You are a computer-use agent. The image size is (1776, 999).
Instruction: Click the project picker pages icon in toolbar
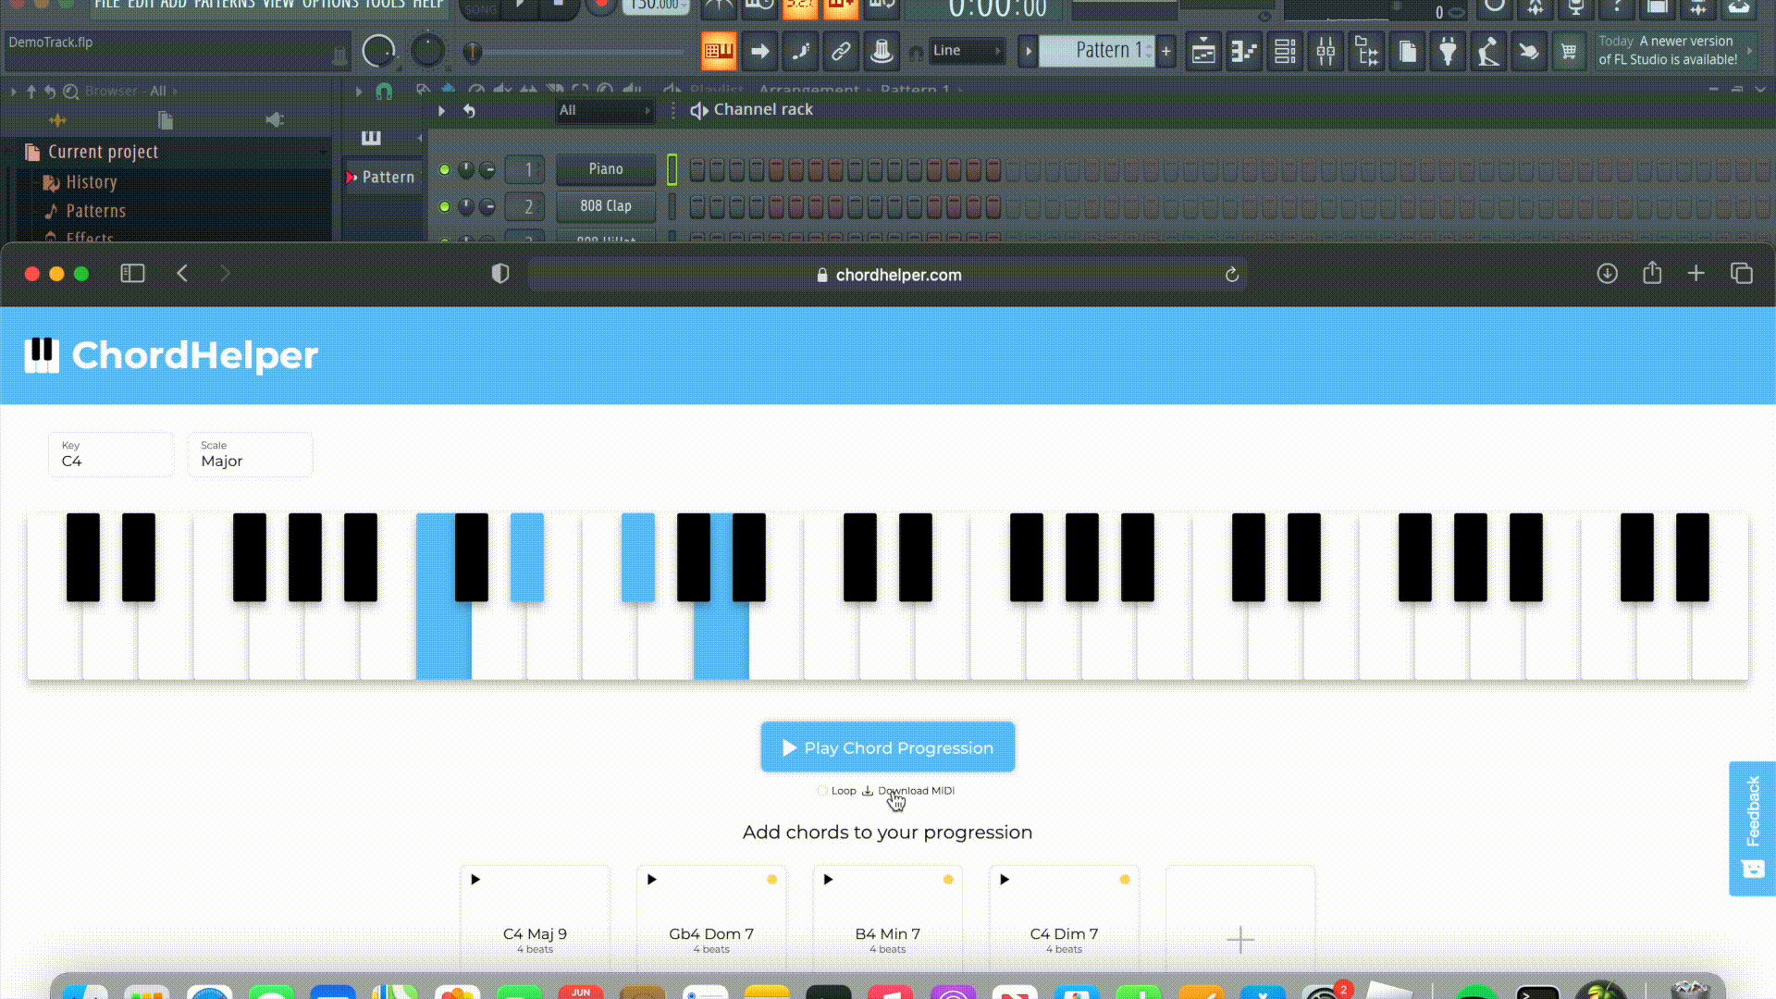coord(1407,52)
